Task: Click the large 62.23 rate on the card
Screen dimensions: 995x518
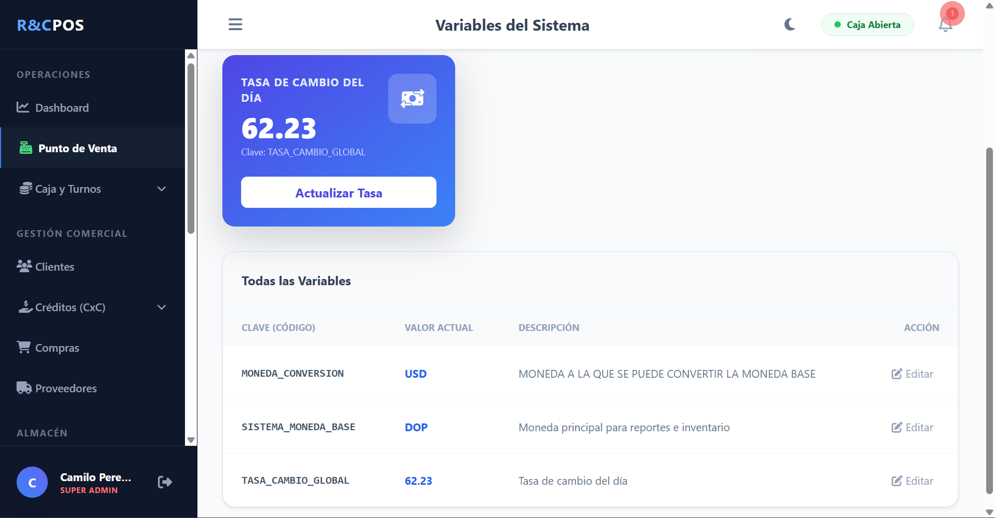Action: point(278,128)
